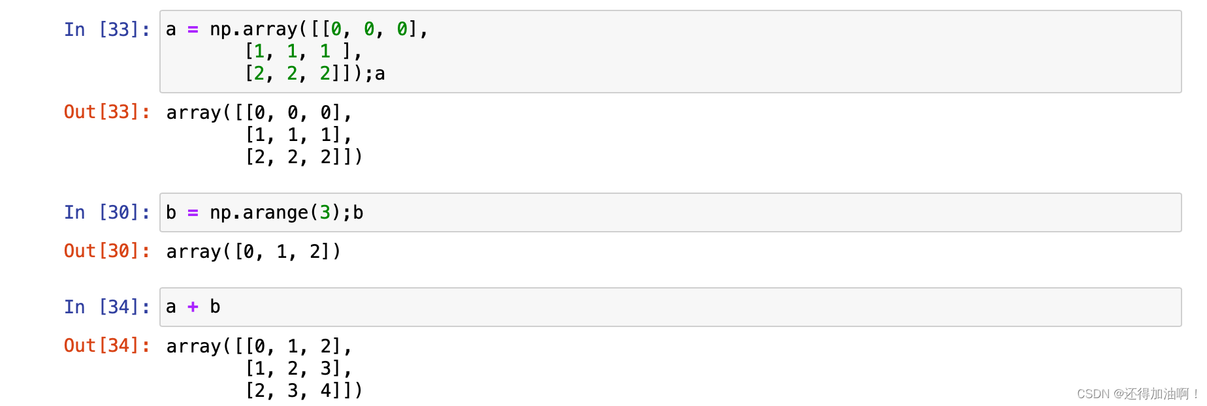Click the [2, 2, 2] row in first cell
This screenshot has width=1207, height=406.
(x=293, y=74)
